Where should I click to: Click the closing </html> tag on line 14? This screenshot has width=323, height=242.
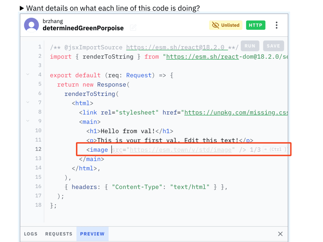pyautogui.click(x=84, y=168)
